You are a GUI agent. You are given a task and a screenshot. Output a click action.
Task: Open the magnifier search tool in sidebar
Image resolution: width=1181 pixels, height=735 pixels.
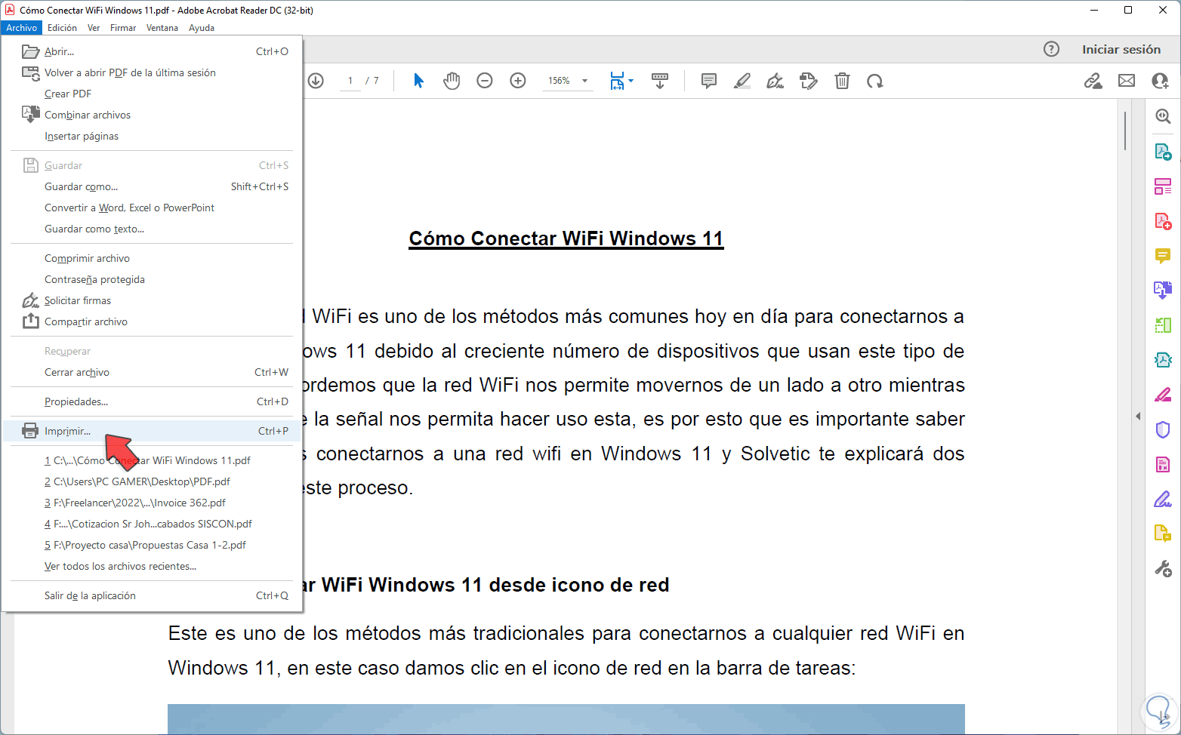[x=1163, y=116]
